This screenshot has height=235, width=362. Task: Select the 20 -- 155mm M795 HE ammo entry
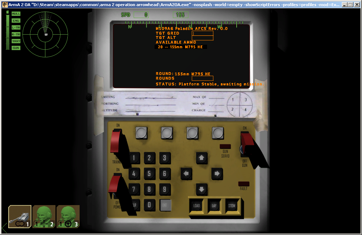pyautogui.click(x=180, y=47)
